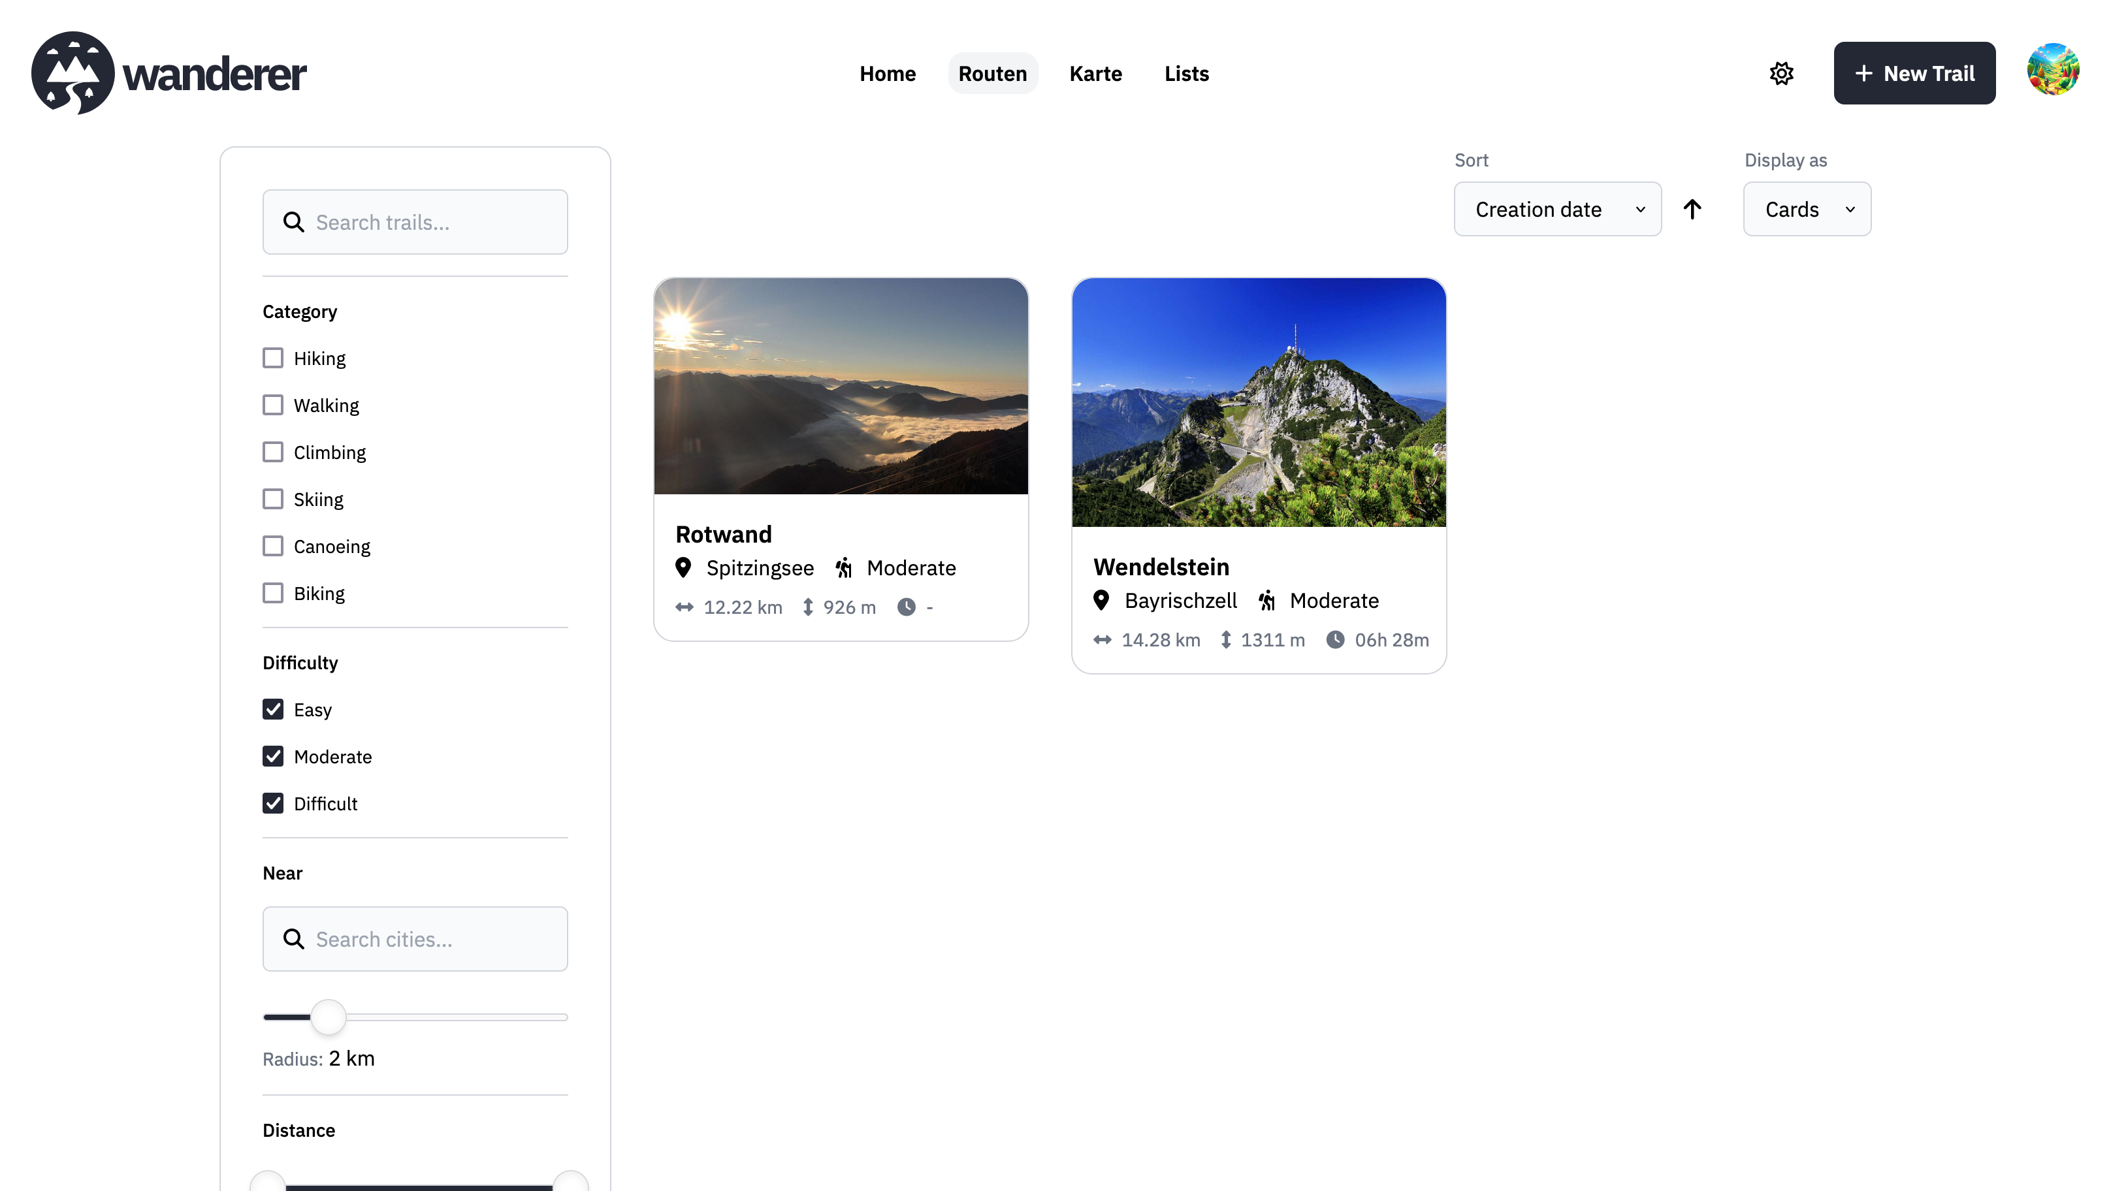Create a trail with New Trail button
The height and width of the screenshot is (1191, 2111).
pyautogui.click(x=1914, y=73)
